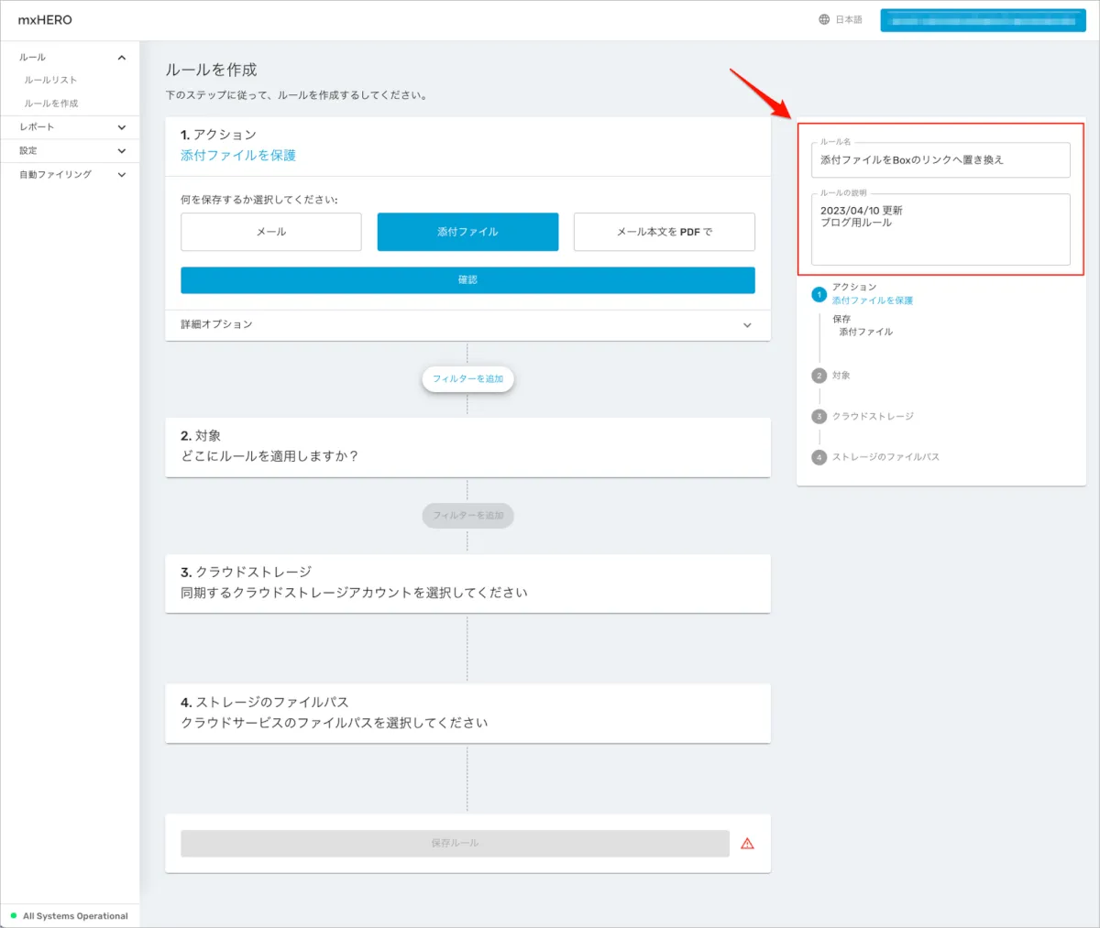
Task: Expand 詳細オプション section
Action: tap(467, 324)
